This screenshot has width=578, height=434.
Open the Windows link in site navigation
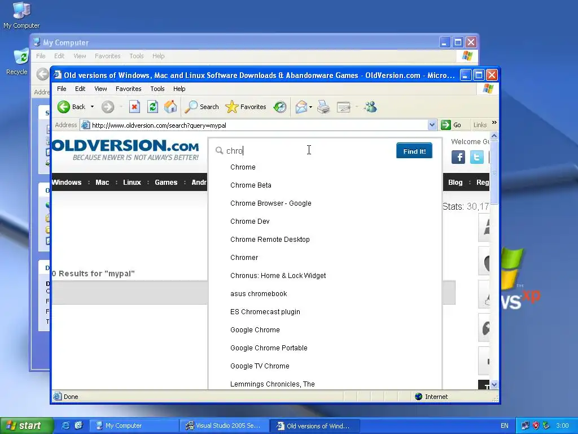point(67,183)
